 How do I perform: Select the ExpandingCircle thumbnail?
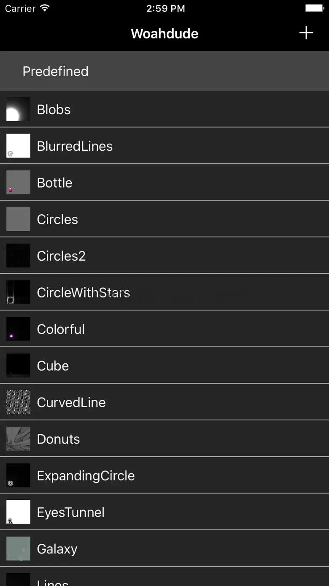18,475
